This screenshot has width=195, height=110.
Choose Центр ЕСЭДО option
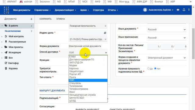88,98
